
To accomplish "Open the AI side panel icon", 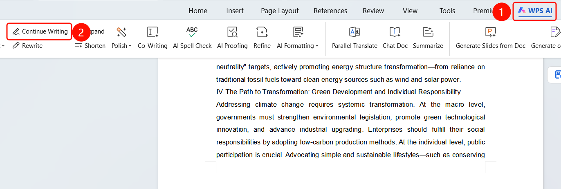I will click(557, 74).
